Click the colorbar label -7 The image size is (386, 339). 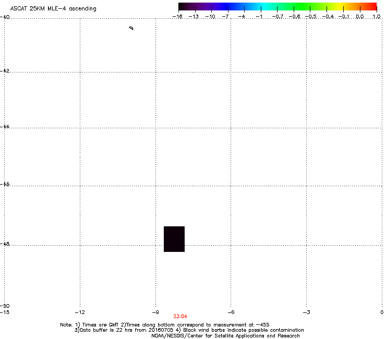[x=225, y=17]
